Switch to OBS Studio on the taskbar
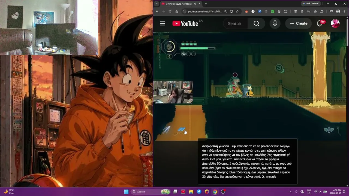 click(223, 192)
